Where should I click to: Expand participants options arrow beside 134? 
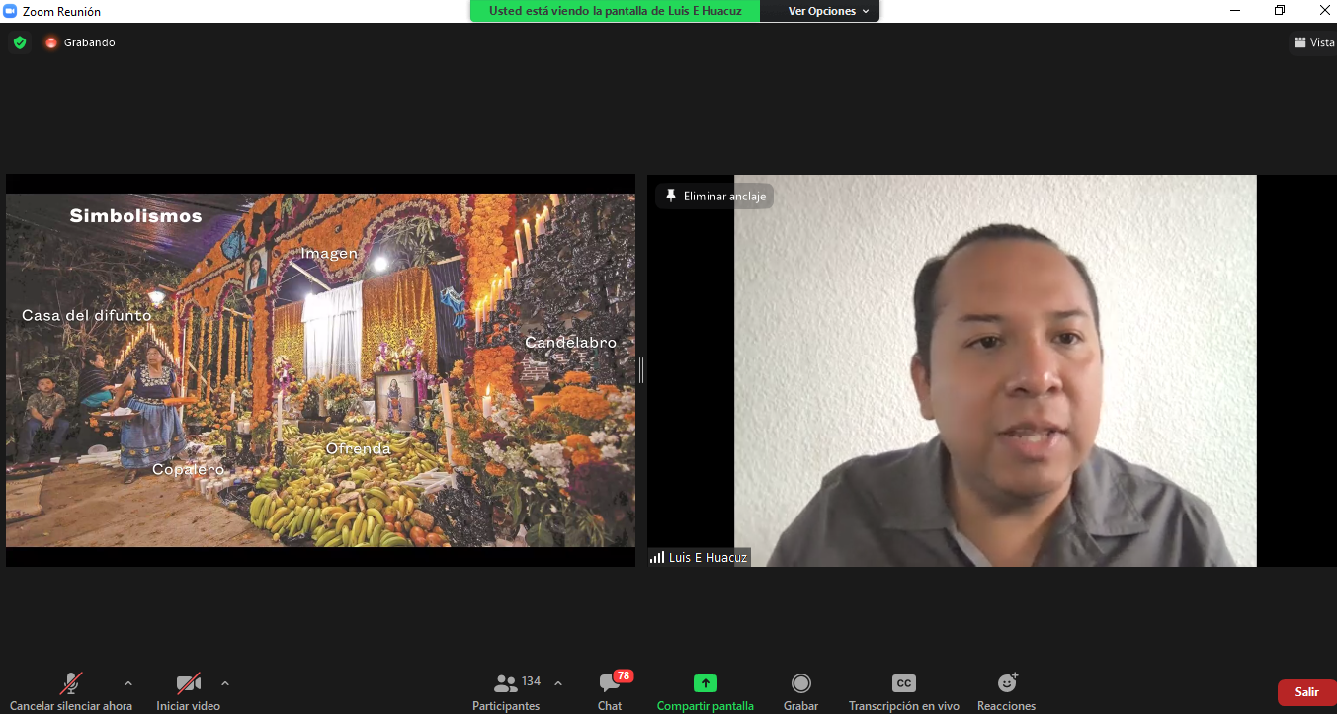pyautogui.click(x=558, y=683)
